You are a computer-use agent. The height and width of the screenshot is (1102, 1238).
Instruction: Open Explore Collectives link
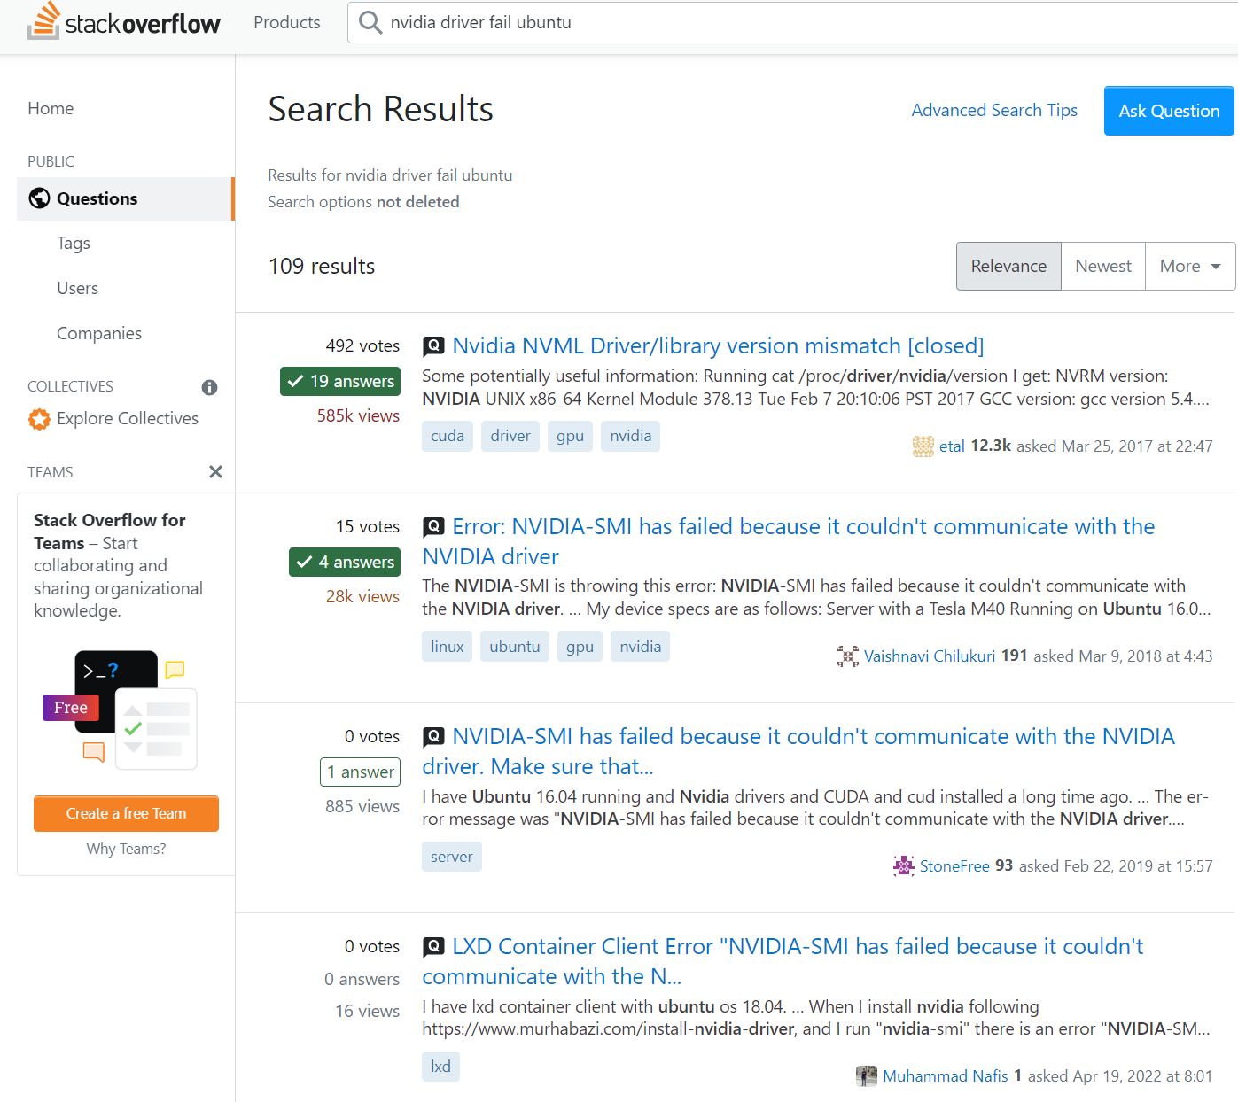point(128,419)
